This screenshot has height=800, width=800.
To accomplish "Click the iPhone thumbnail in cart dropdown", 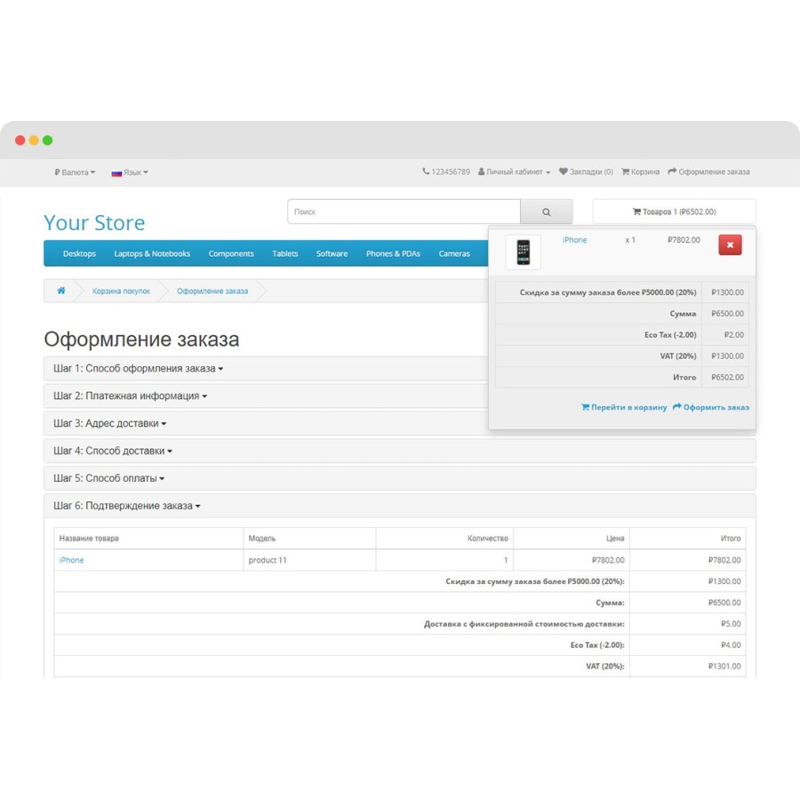I will click(523, 252).
